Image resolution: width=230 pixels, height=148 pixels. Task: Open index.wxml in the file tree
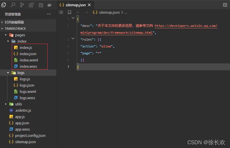point(29,60)
